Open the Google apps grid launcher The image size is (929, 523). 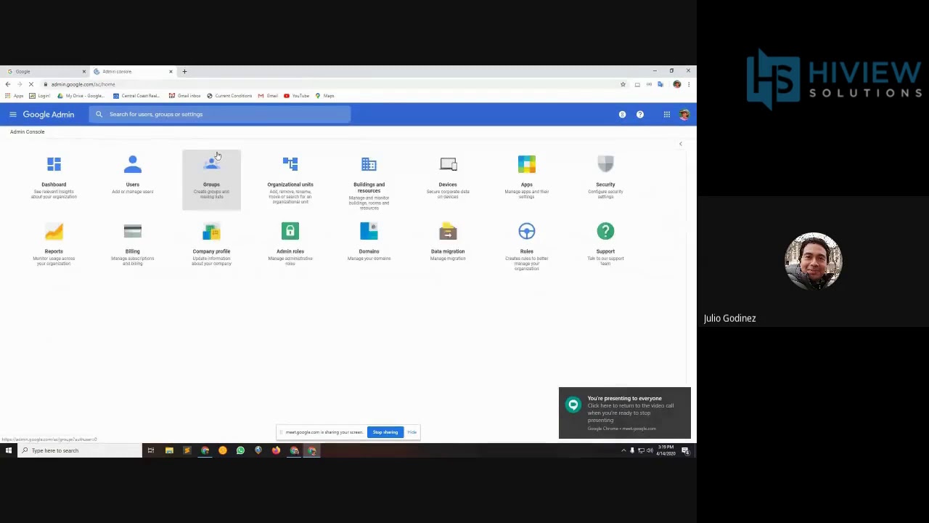tap(666, 114)
